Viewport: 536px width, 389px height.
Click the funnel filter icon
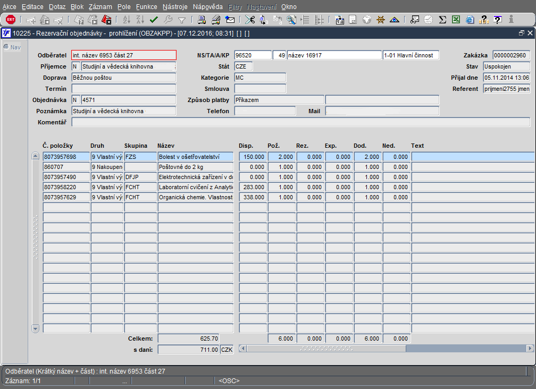pyautogui.click(x=182, y=20)
